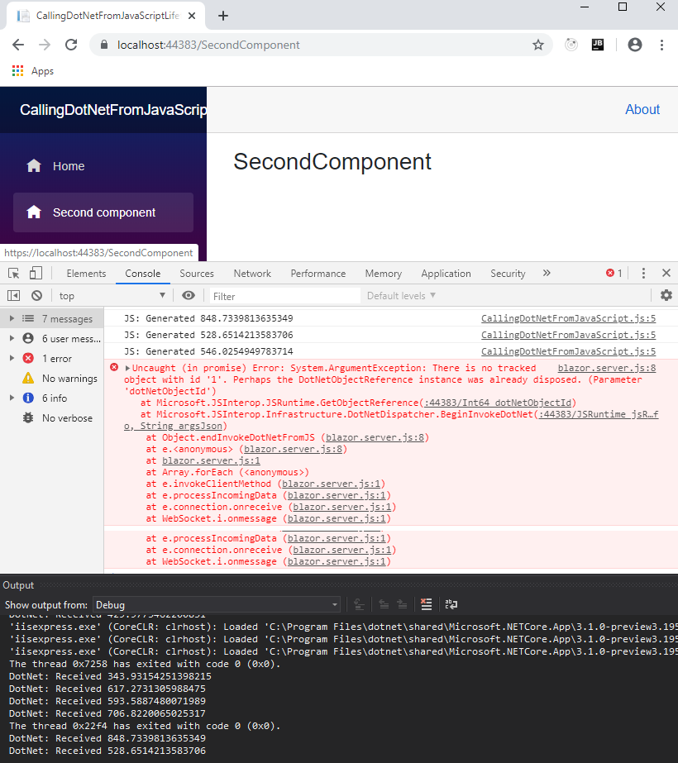678x763 pixels.
Task: Open the top context dropdown
Action: pos(112,296)
